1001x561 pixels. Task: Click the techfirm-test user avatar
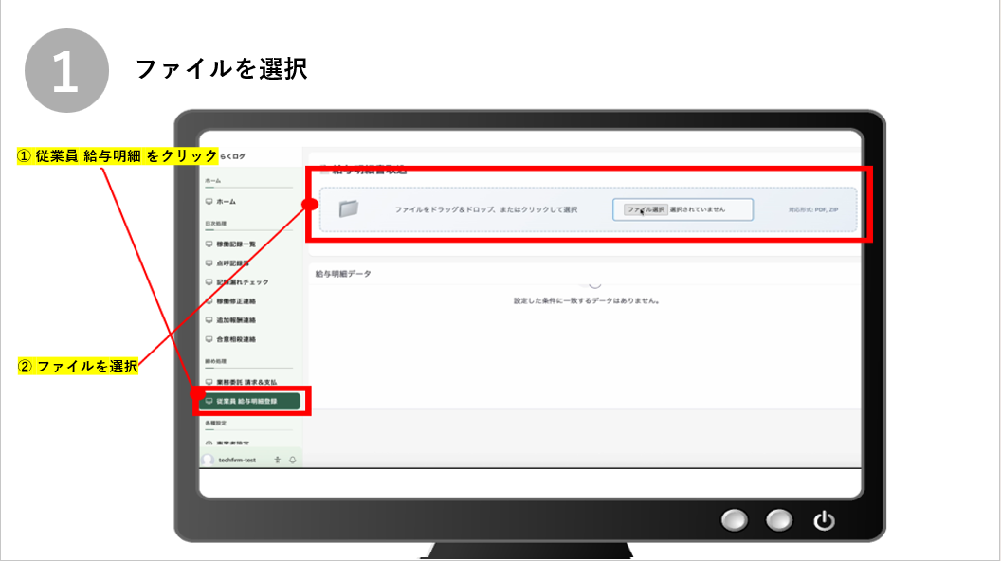209,460
